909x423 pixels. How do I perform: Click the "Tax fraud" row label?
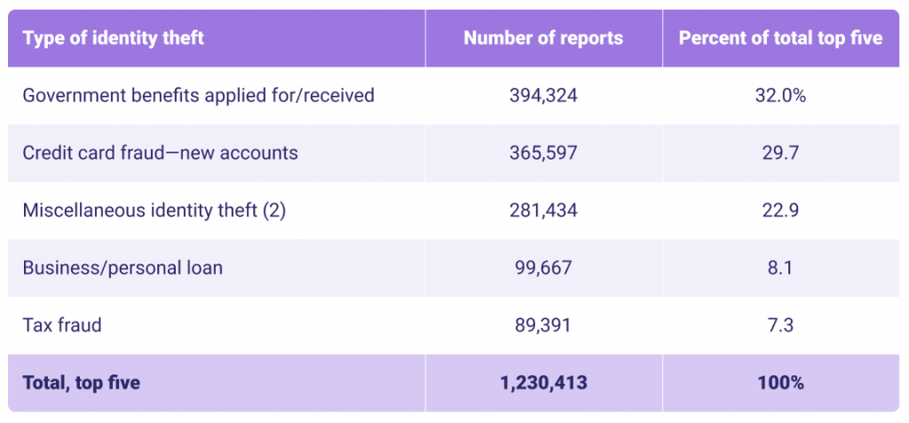coord(62,325)
